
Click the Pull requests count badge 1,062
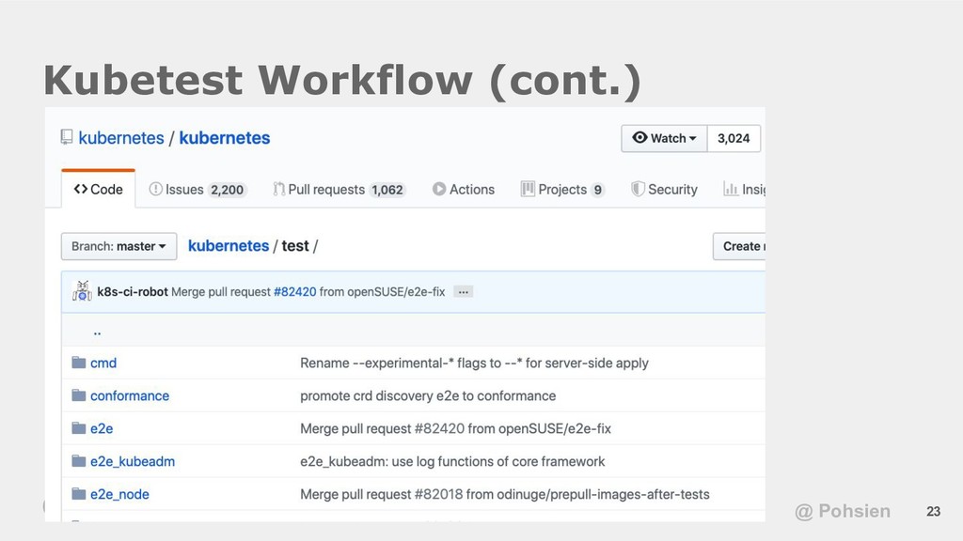(x=387, y=190)
